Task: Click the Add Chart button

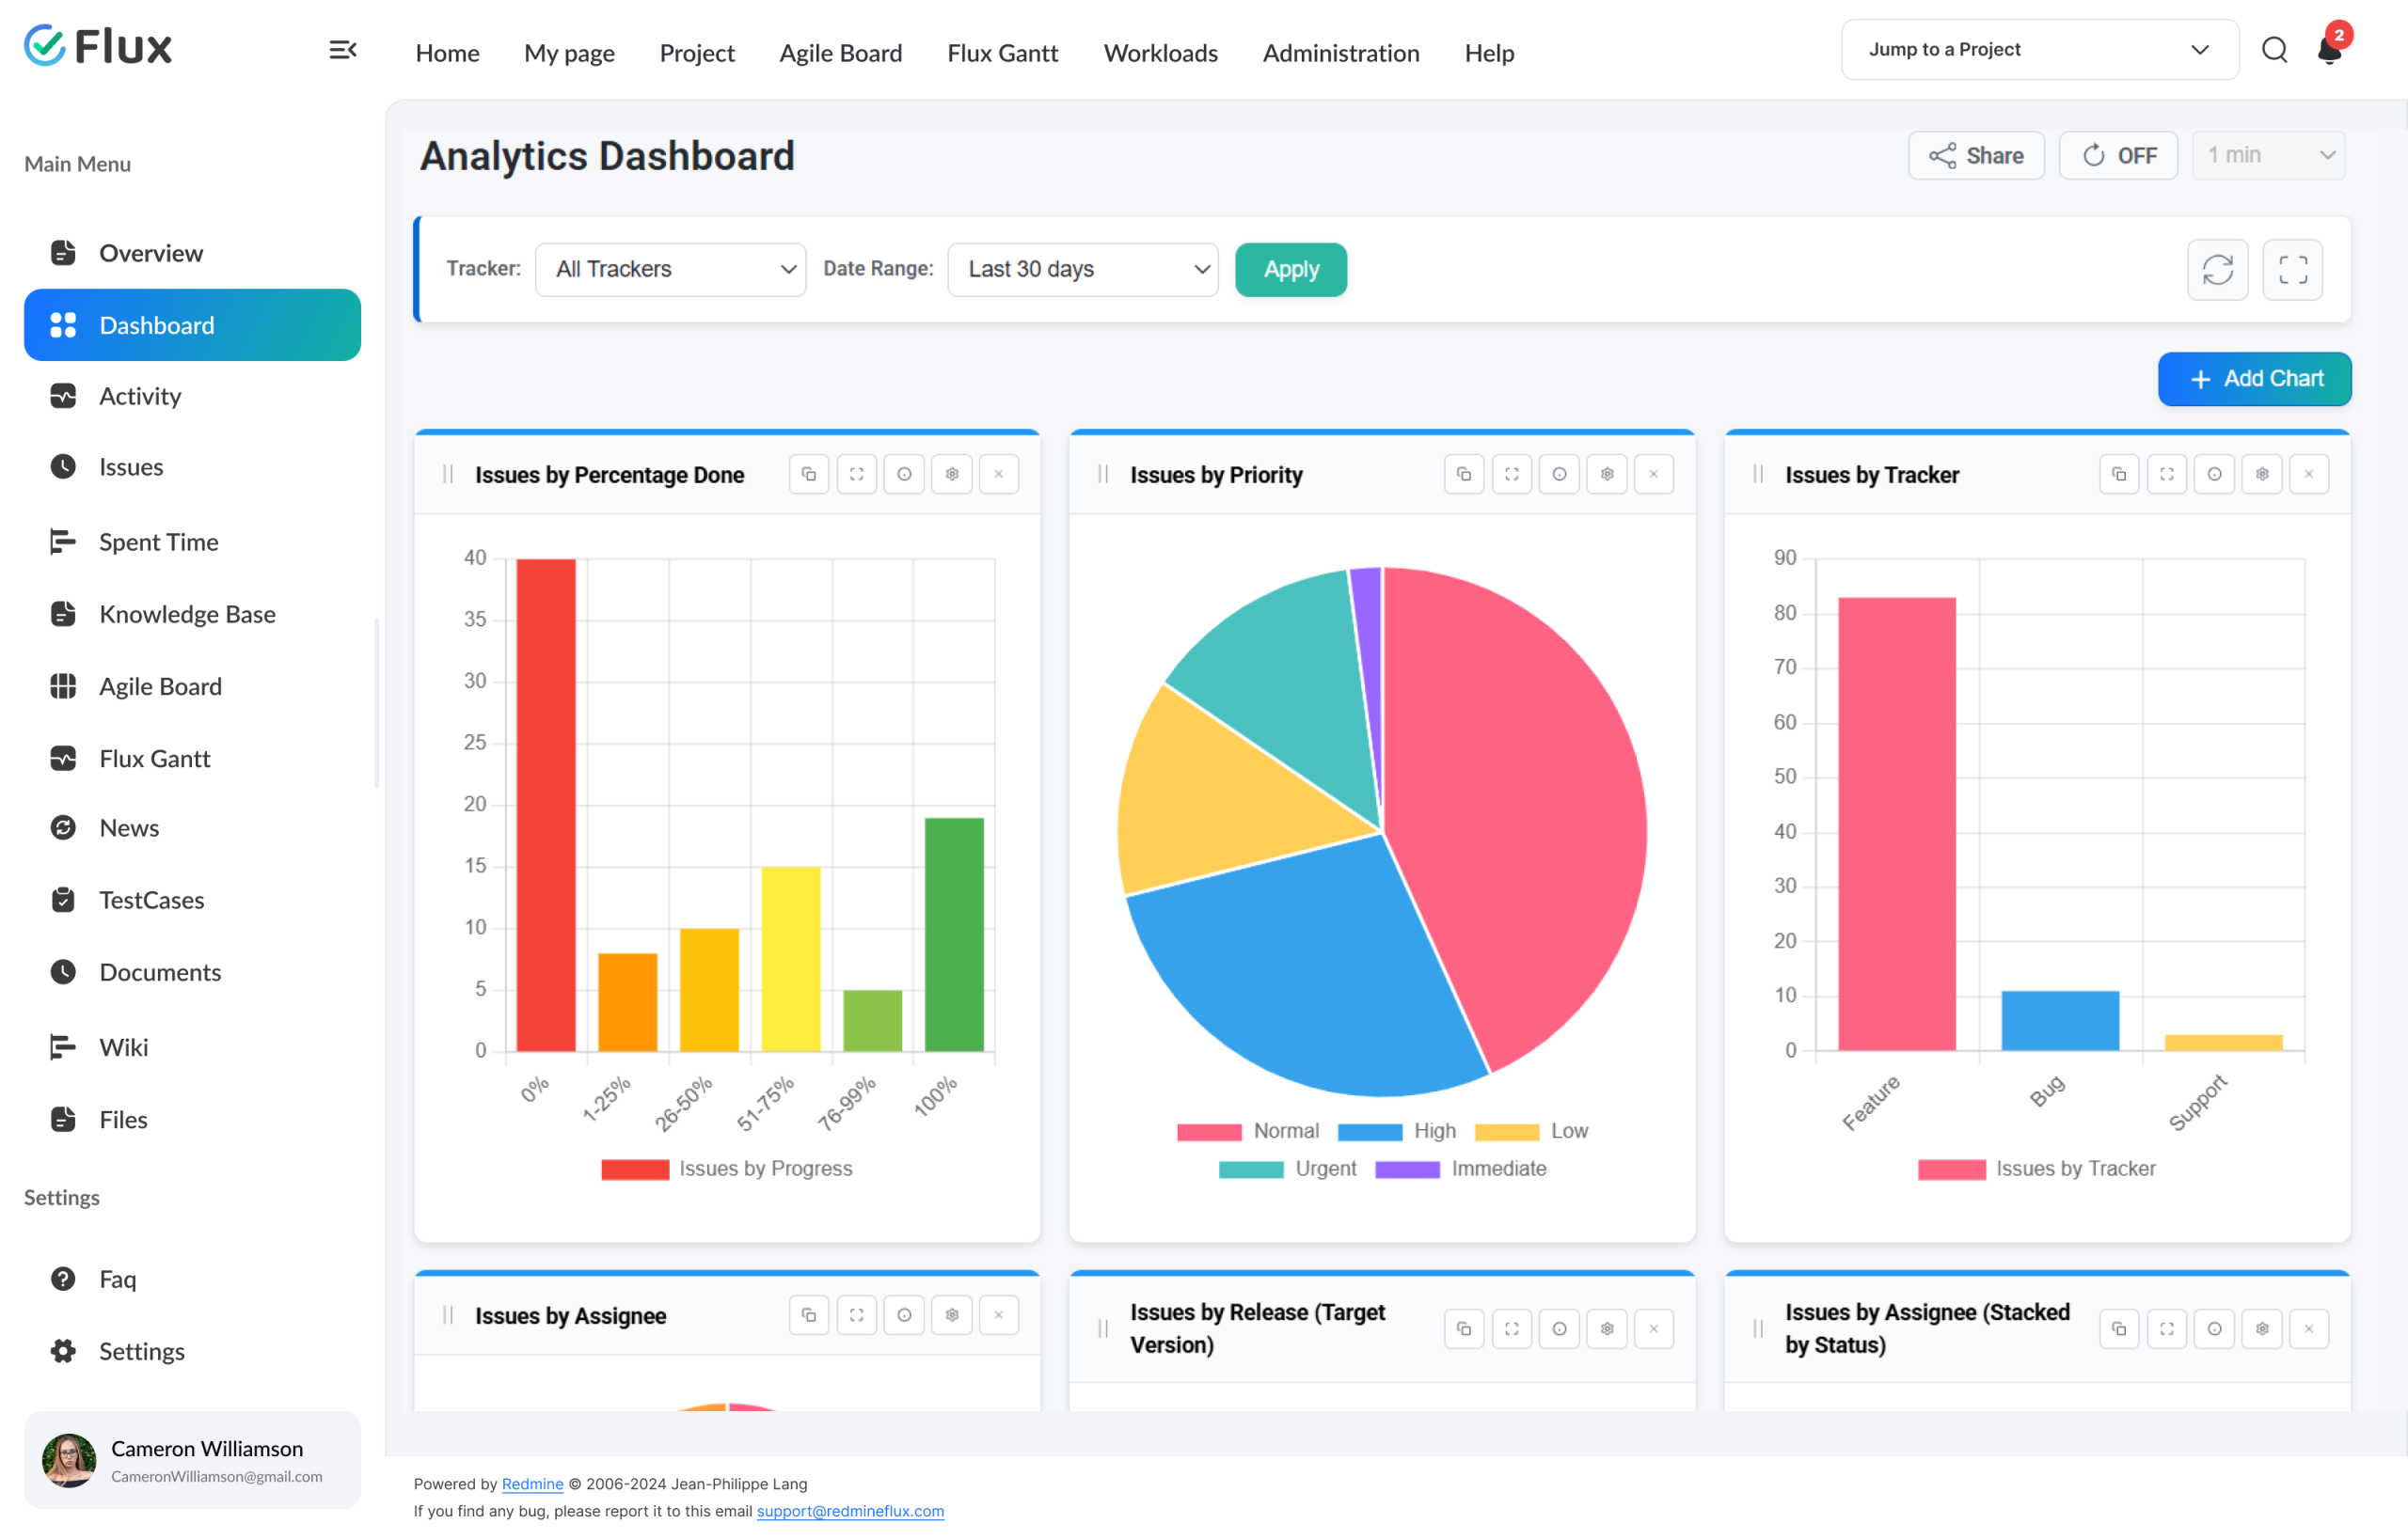Action: tap(2254, 379)
